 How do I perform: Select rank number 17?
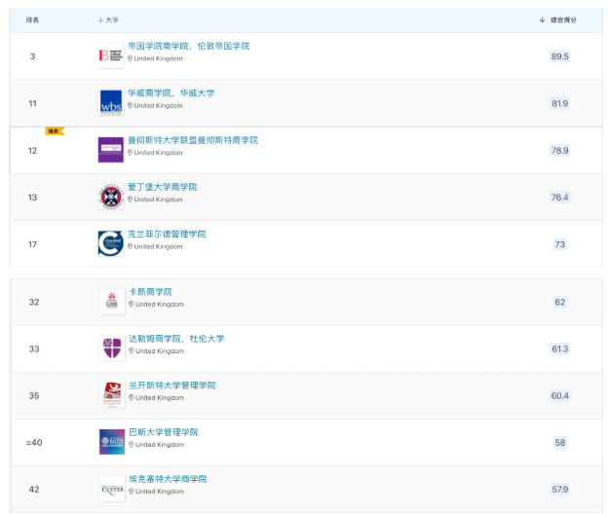click(x=33, y=244)
